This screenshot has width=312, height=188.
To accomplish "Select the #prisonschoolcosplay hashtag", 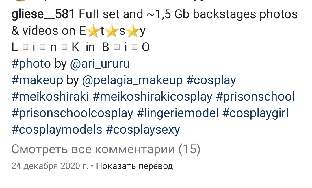I will (72, 113).
